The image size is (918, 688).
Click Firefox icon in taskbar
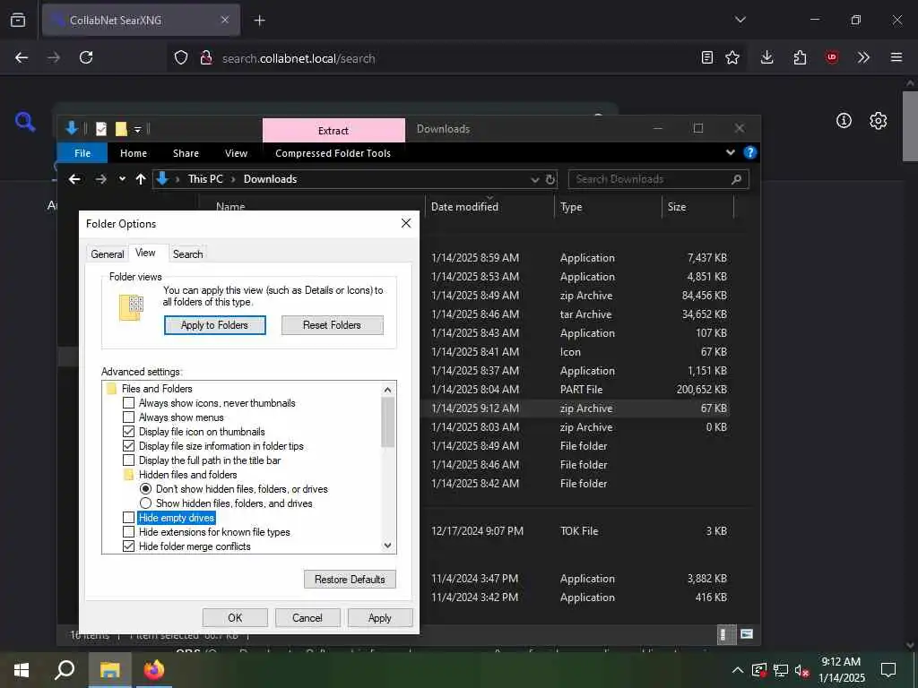click(154, 670)
